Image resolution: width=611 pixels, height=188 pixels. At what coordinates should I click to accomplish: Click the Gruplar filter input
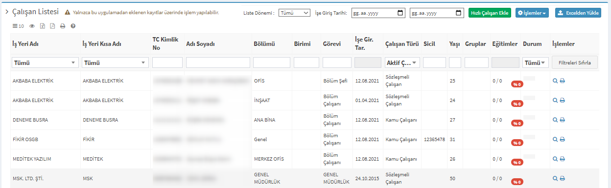point(477,63)
